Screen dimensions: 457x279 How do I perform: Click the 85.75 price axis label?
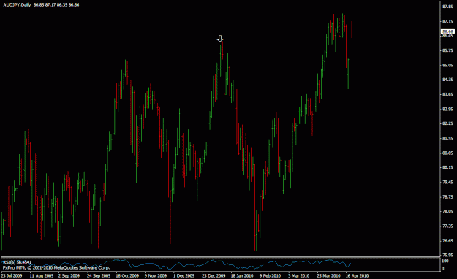click(447, 50)
